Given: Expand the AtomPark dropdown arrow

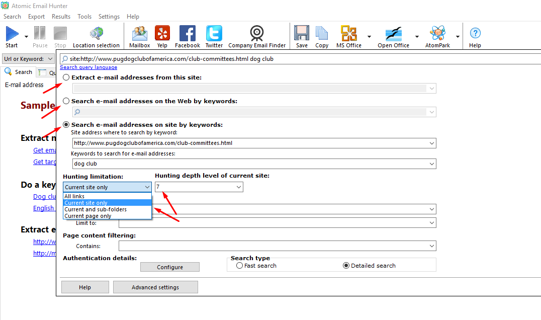Looking at the screenshot, I should tap(458, 37).
